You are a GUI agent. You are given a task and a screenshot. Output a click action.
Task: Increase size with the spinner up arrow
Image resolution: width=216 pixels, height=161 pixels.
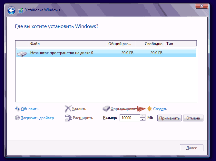click(142, 116)
